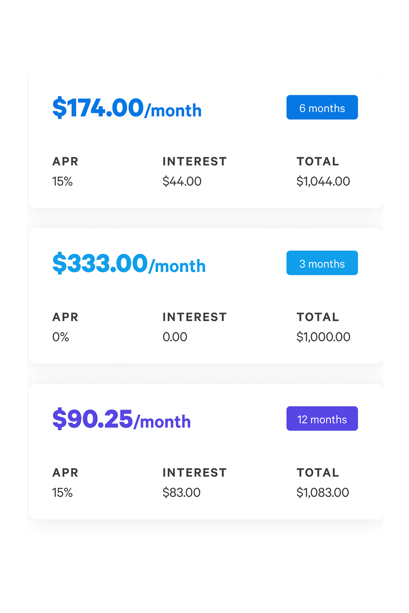The width and height of the screenshot is (409, 613).
Task: Click the $1,000.00 total amount
Action: pyautogui.click(x=323, y=337)
